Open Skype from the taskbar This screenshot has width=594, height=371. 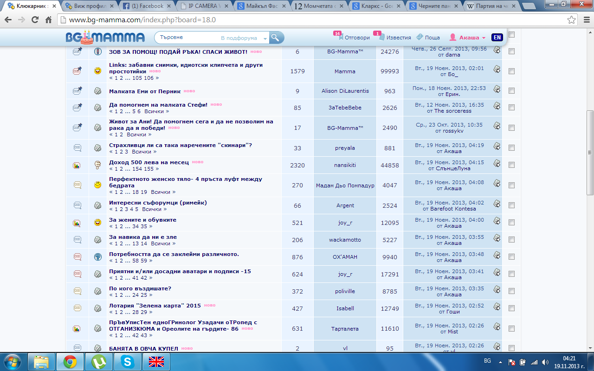(127, 361)
